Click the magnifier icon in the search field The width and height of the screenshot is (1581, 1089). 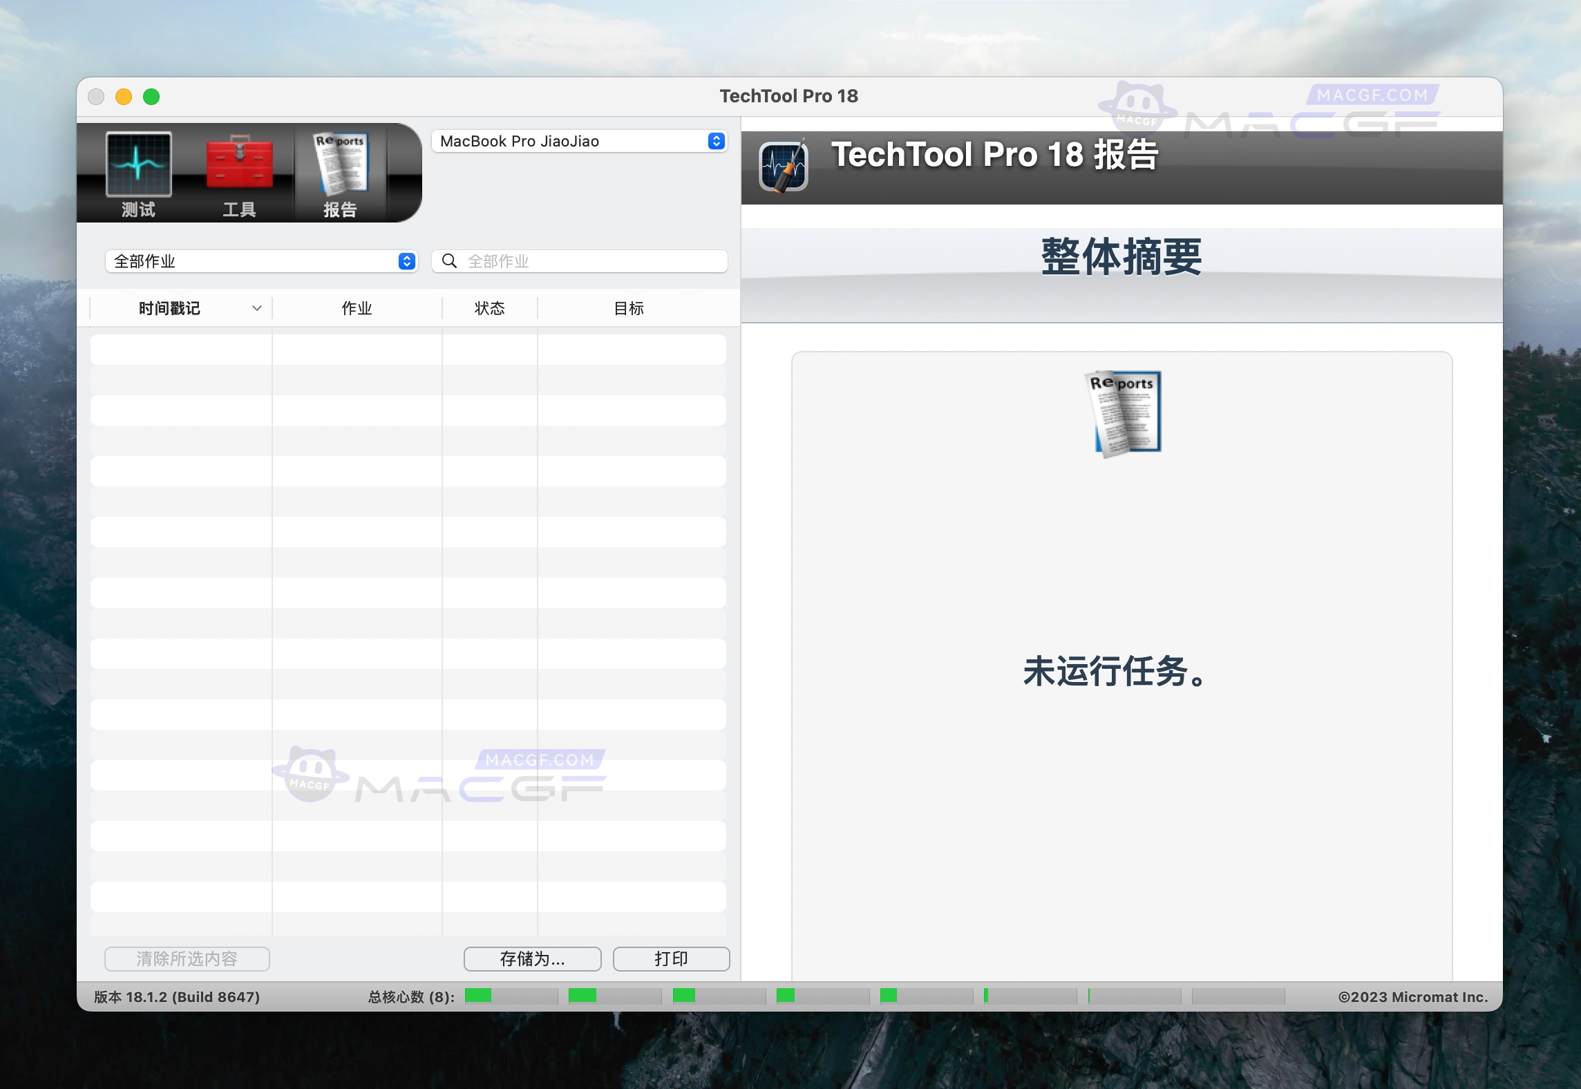(x=450, y=261)
